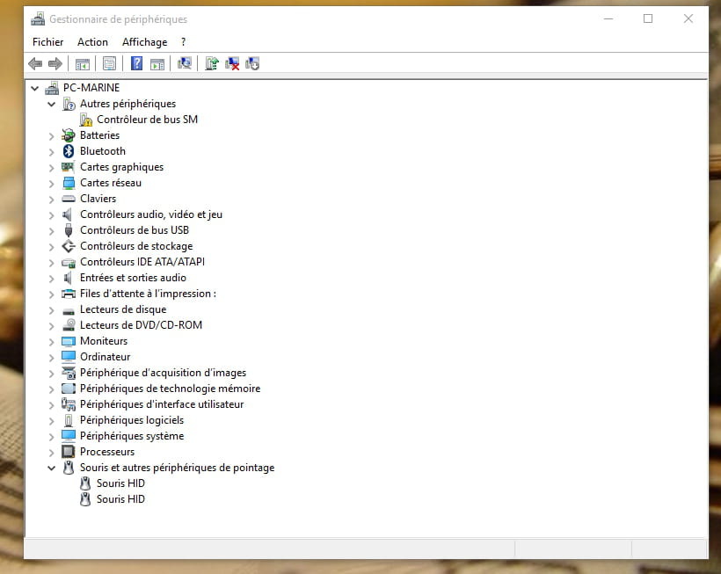Collapse Souris et autres périphériques de pointage
The image size is (721, 574).
[52, 468]
